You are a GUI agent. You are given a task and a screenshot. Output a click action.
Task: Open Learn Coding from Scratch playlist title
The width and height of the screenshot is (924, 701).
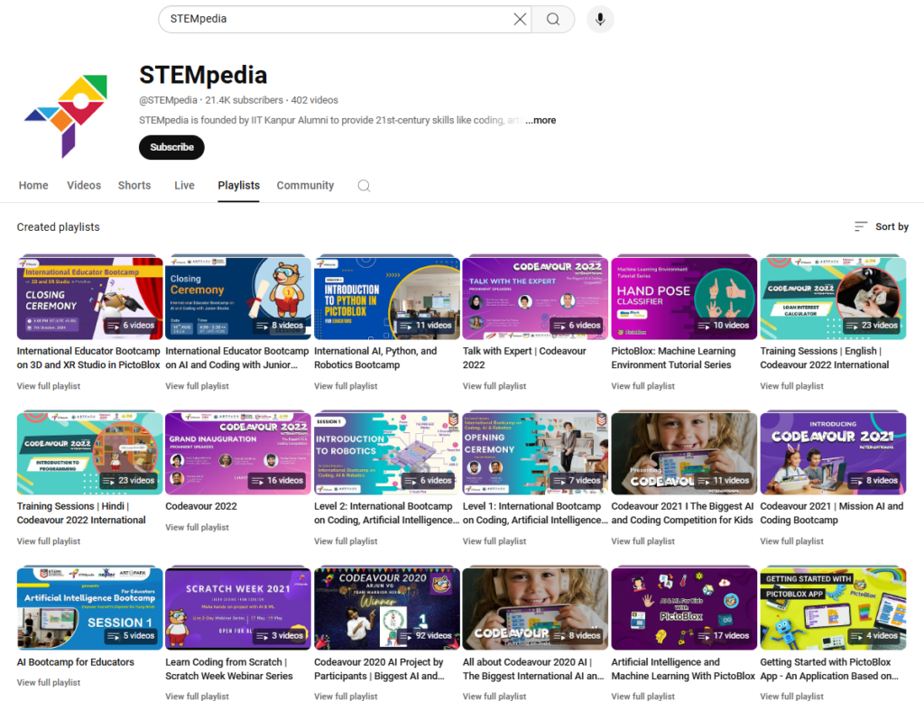tap(229, 669)
